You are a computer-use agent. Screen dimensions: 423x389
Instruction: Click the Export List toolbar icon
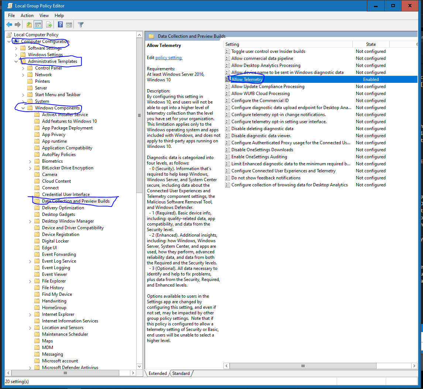point(49,25)
